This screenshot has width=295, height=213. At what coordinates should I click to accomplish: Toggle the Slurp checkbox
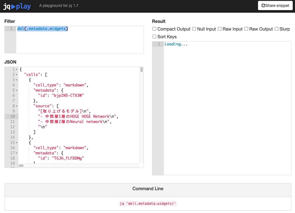tap(276, 29)
